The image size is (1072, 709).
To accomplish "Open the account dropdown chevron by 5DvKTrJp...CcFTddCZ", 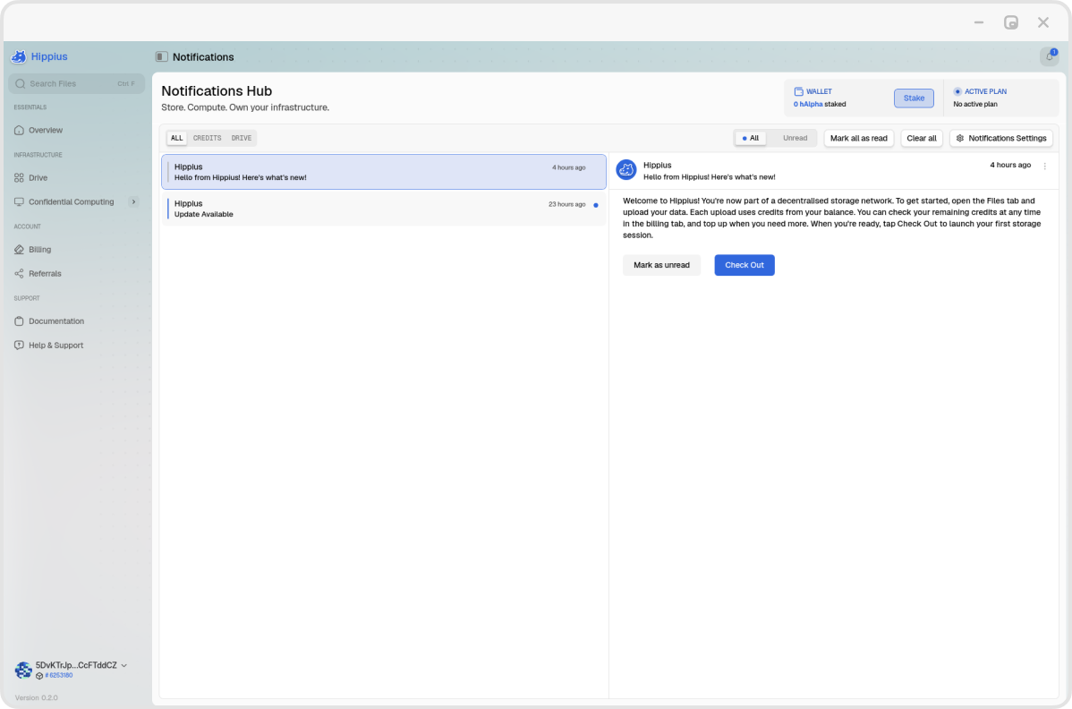I will point(123,665).
